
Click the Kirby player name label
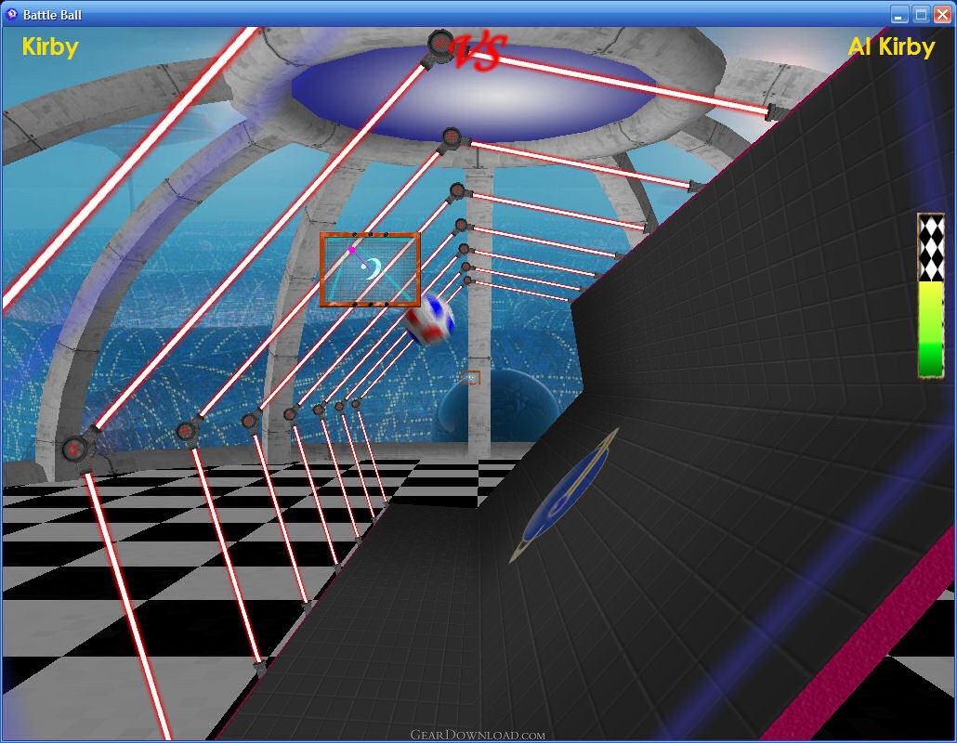click(50, 47)
